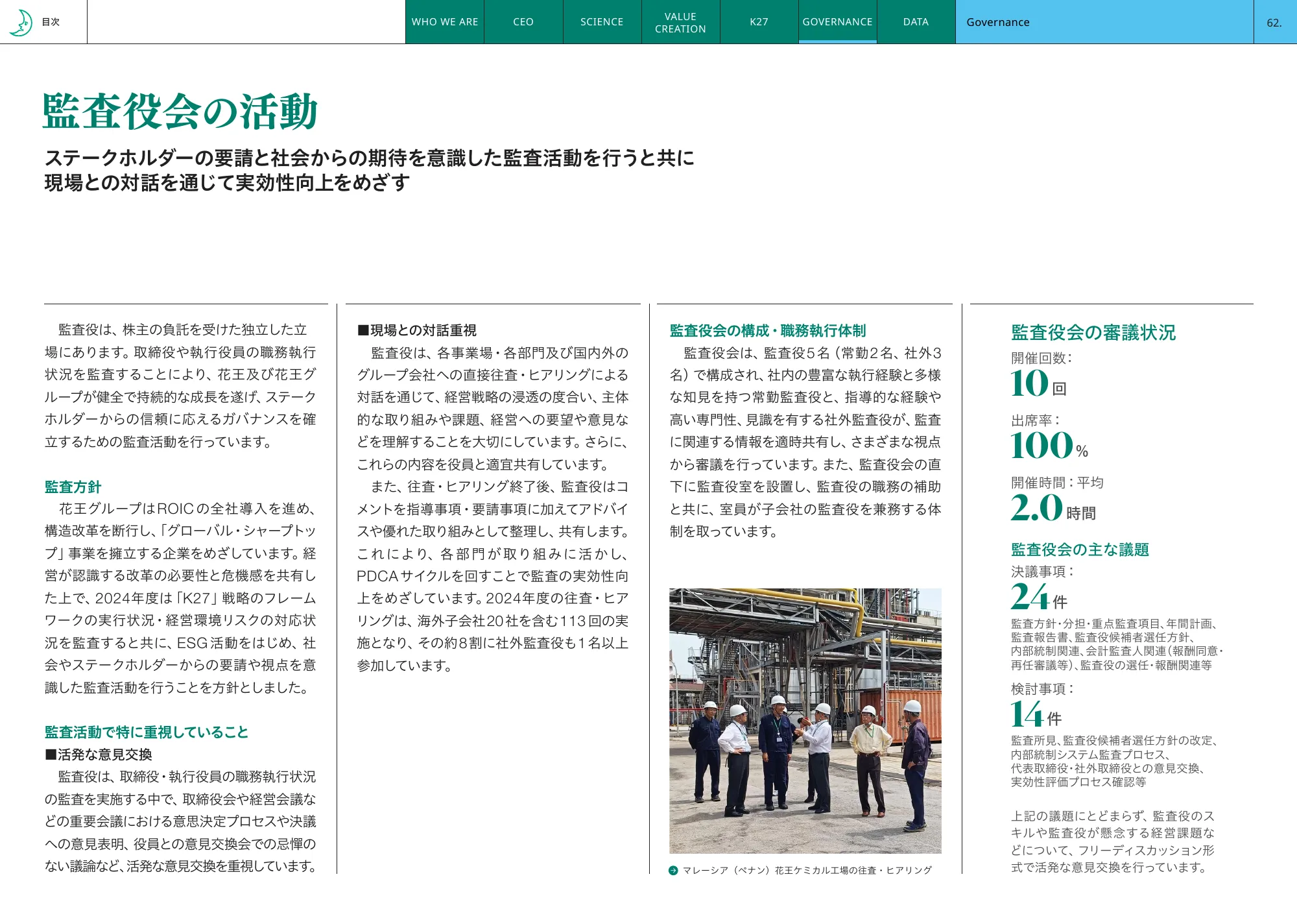Screen dimensions: 1297x918
Task: Open the CEO section
Action: (523, 21)
